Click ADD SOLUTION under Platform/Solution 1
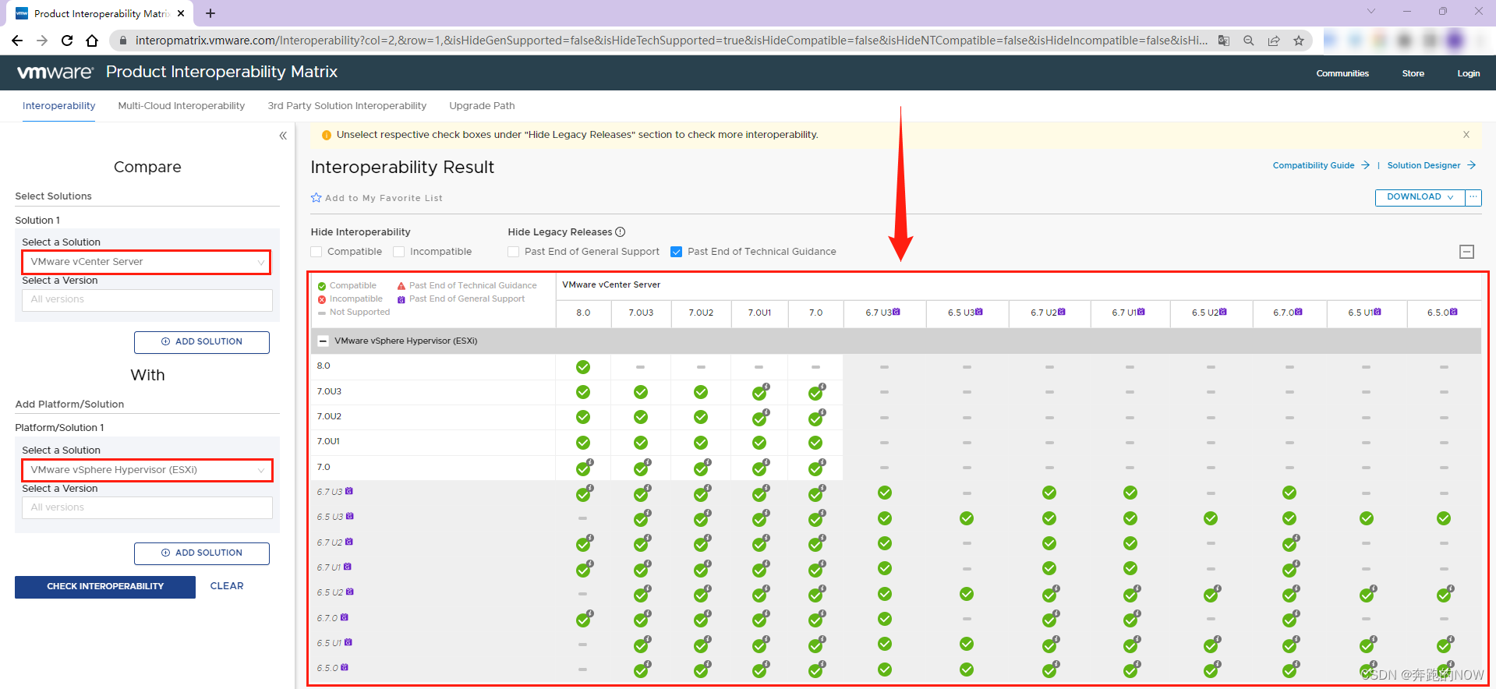Screen dimensions: 1496x689 click(x=202, y=553)
